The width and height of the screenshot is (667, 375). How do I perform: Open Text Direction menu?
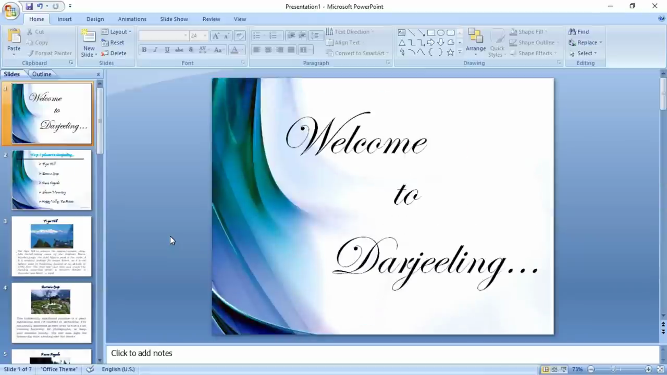click(350, 32)
